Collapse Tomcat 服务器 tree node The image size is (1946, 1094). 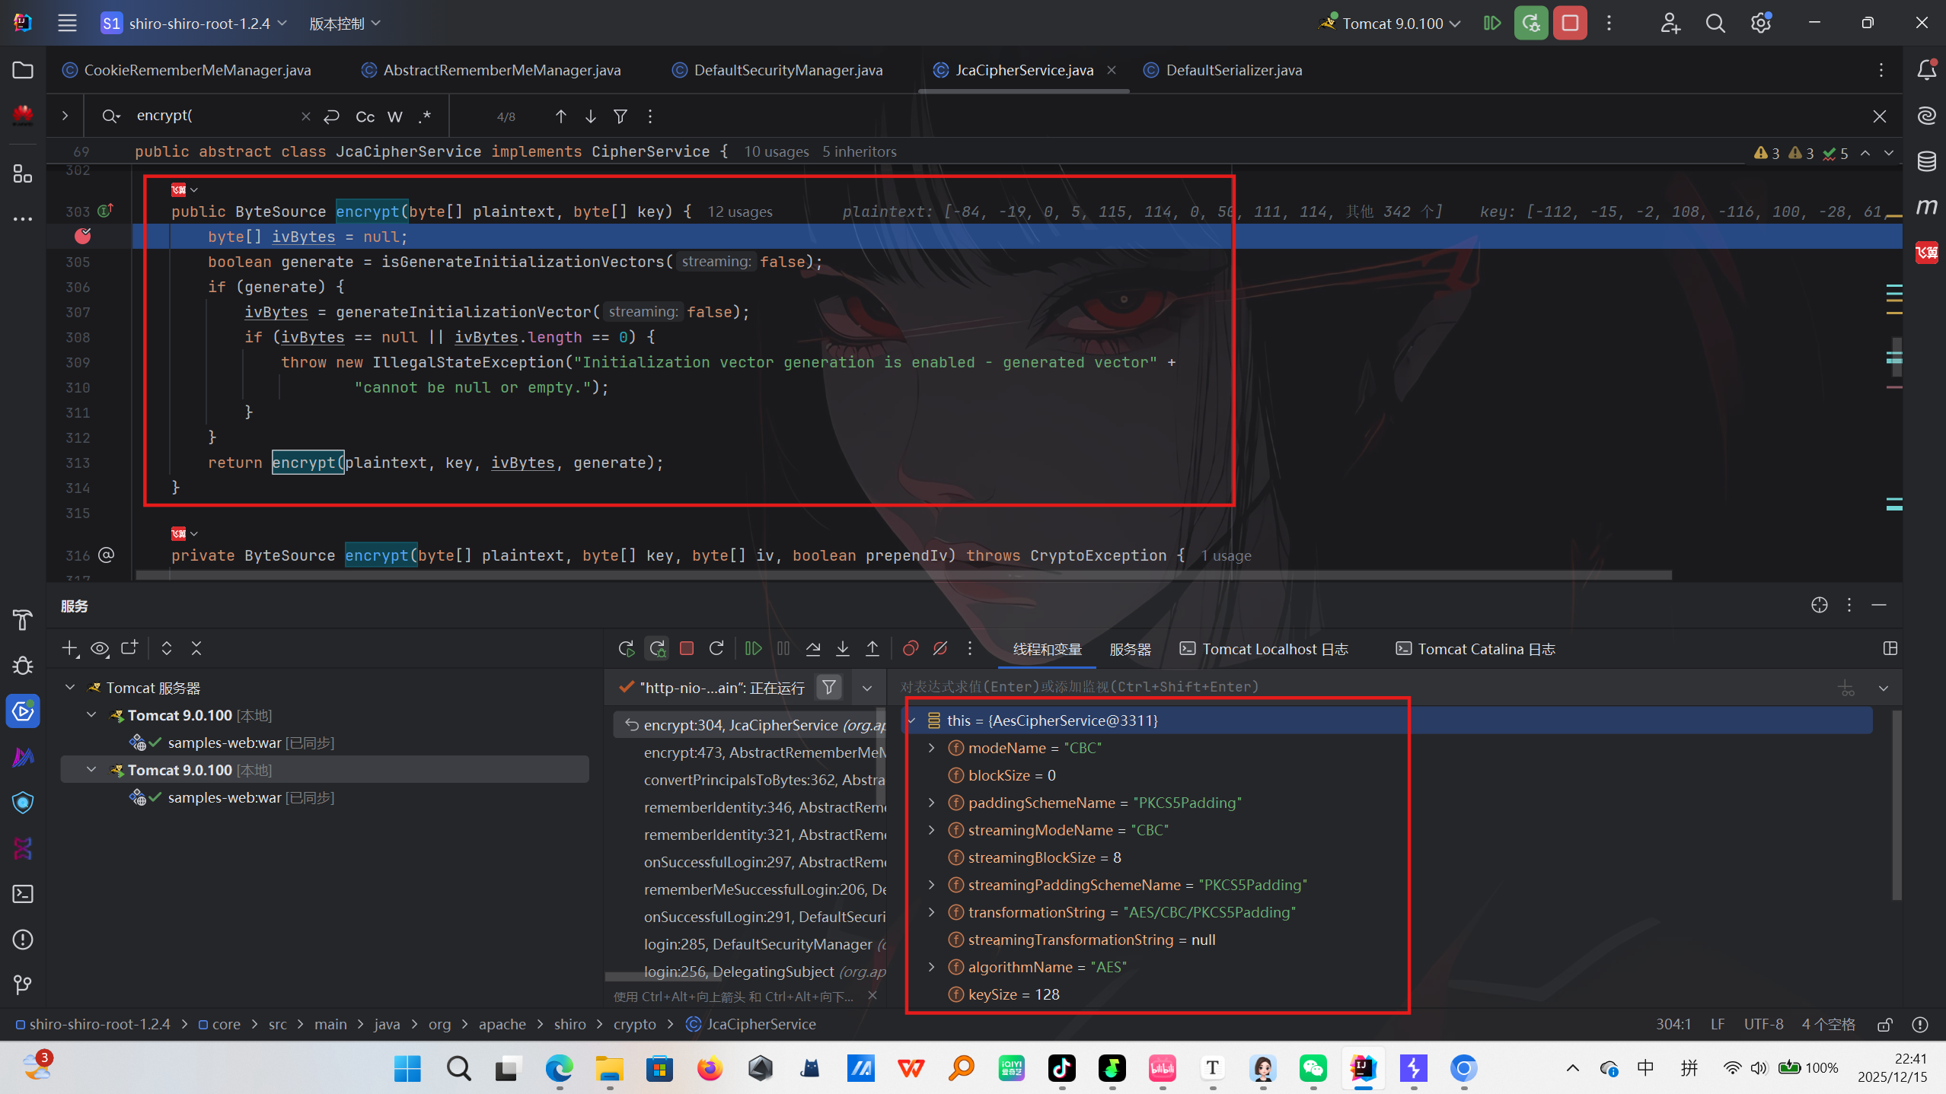pos(70,688)
